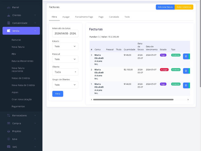Image resolution: width=201 pixels, height=151 pixels.
Task: Switch to the A pagar tab
Action: coord(66,17)
